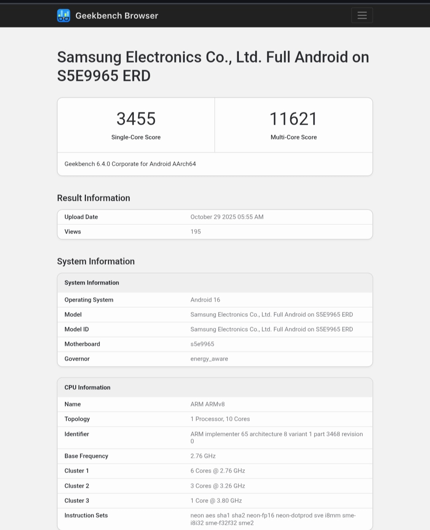
Task: Click the Instruction Sets value text
Action: (x=273, y=519)
